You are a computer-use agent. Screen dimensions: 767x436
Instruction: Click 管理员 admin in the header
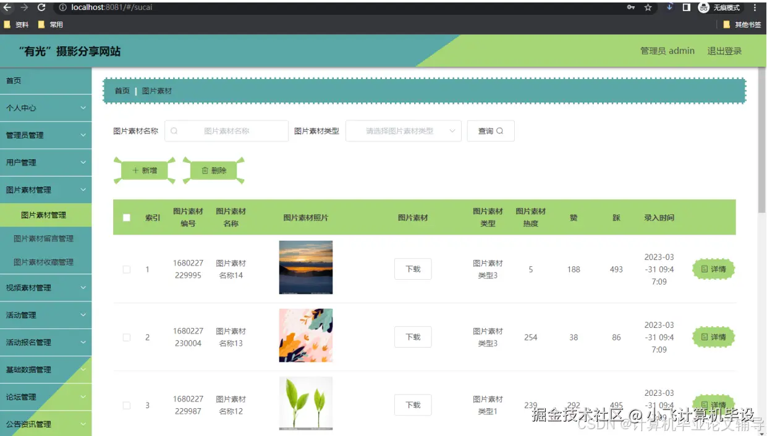tap(667, 51)
